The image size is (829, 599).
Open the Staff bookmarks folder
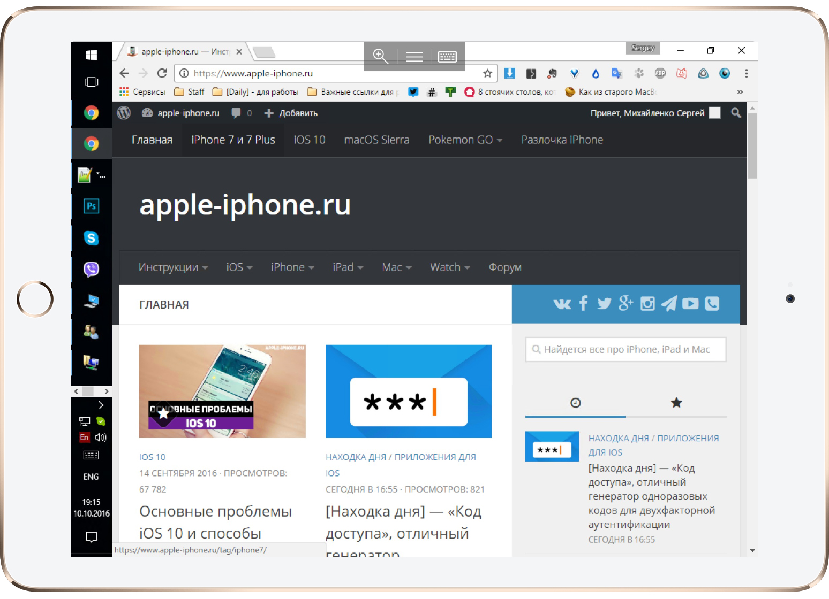click(x=190, y=92)
